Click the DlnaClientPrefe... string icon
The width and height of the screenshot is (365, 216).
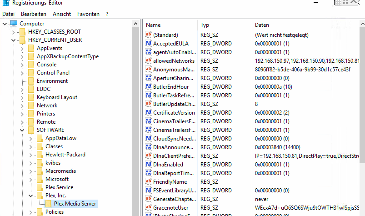click(x=148, y=156)
